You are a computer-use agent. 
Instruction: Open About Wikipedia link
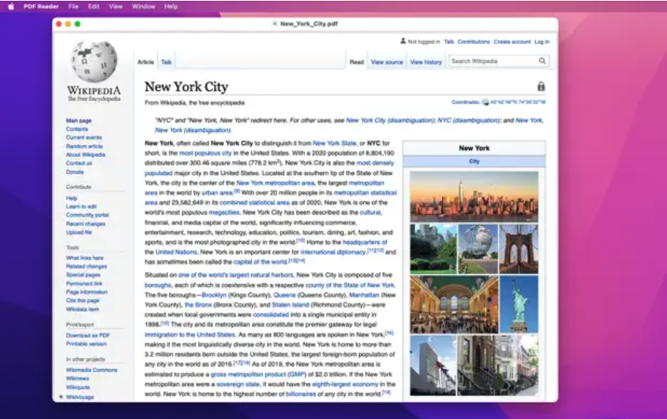click(85, 154)
